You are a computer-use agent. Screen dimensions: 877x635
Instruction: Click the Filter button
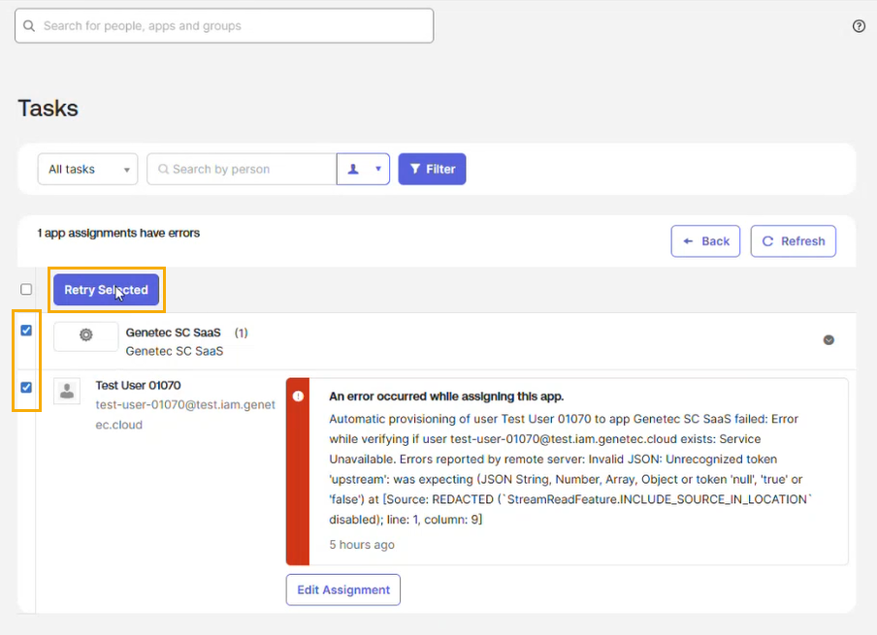(432, 169)
